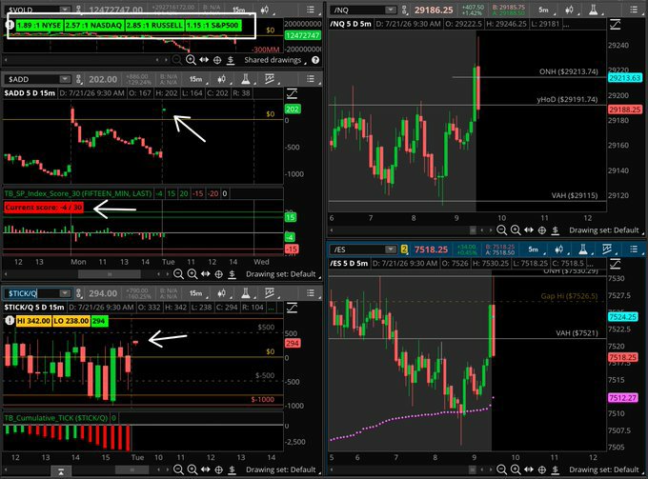This screenshot has width=648, height=479.
Task: Open the list menu icon on $ADD chart
Action: tap(311, 79)
